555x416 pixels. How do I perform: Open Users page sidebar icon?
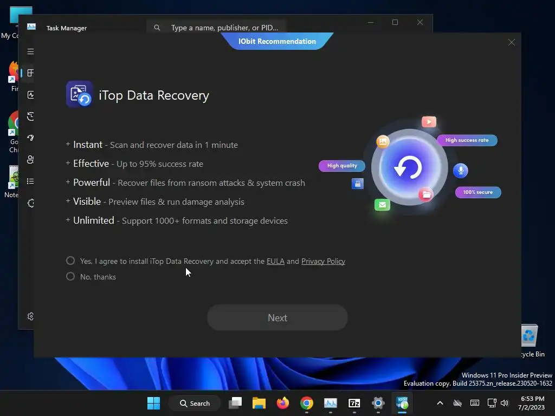(x=30, y=160)
